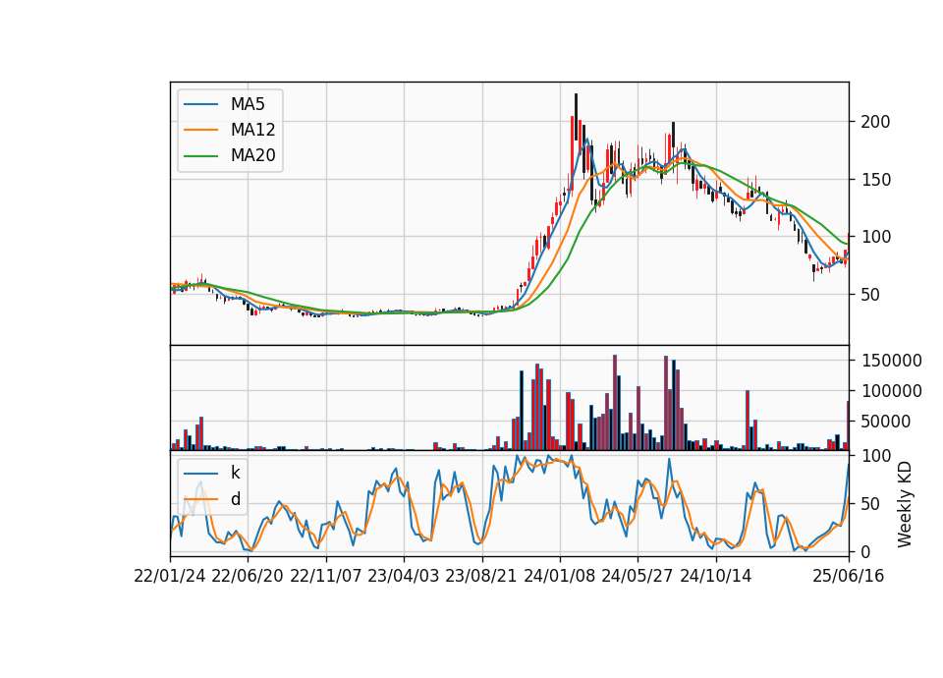Click the blue MA5 legend line swatch
Viewport: 943px width, 678px height.
(x=200, y=104)
